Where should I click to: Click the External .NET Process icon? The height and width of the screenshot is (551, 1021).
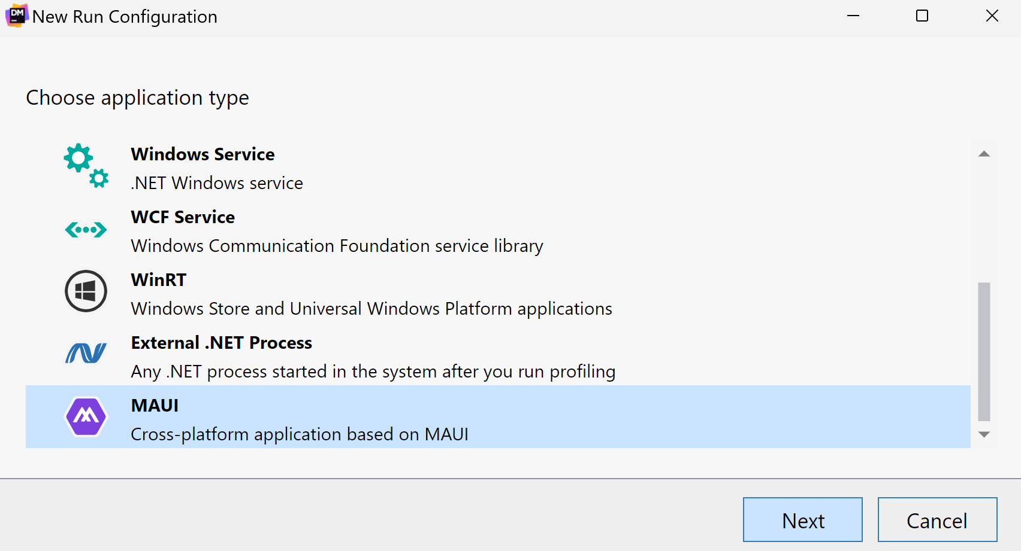86,353
